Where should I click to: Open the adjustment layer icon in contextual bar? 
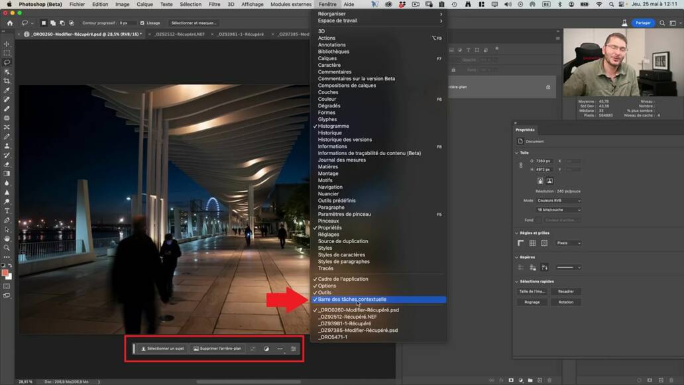point(266,349)
